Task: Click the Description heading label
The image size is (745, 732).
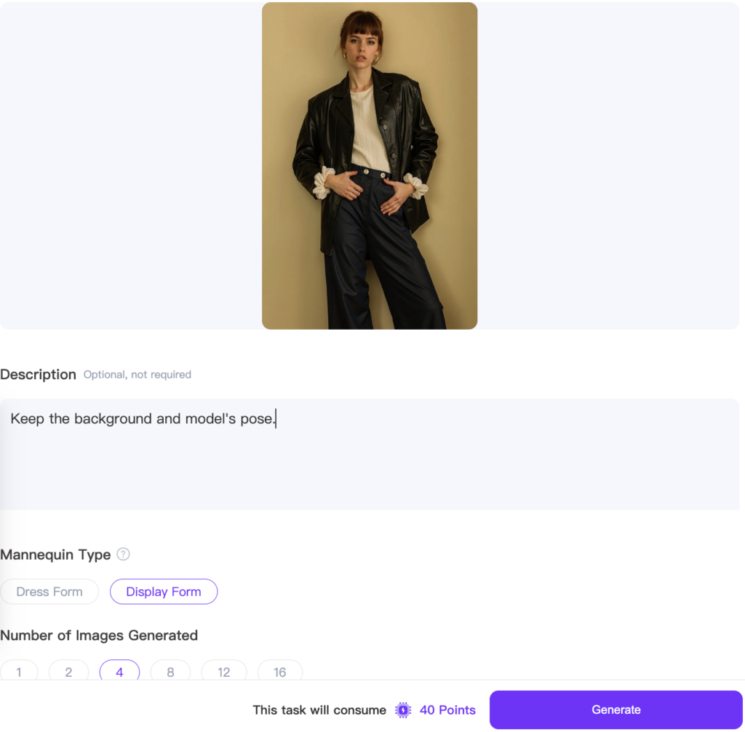Action: pos(38,375)
